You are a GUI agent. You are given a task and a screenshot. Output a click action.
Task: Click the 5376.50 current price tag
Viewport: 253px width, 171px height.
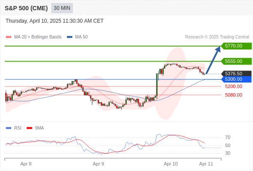pyautogui.click(x=236, y=74)
